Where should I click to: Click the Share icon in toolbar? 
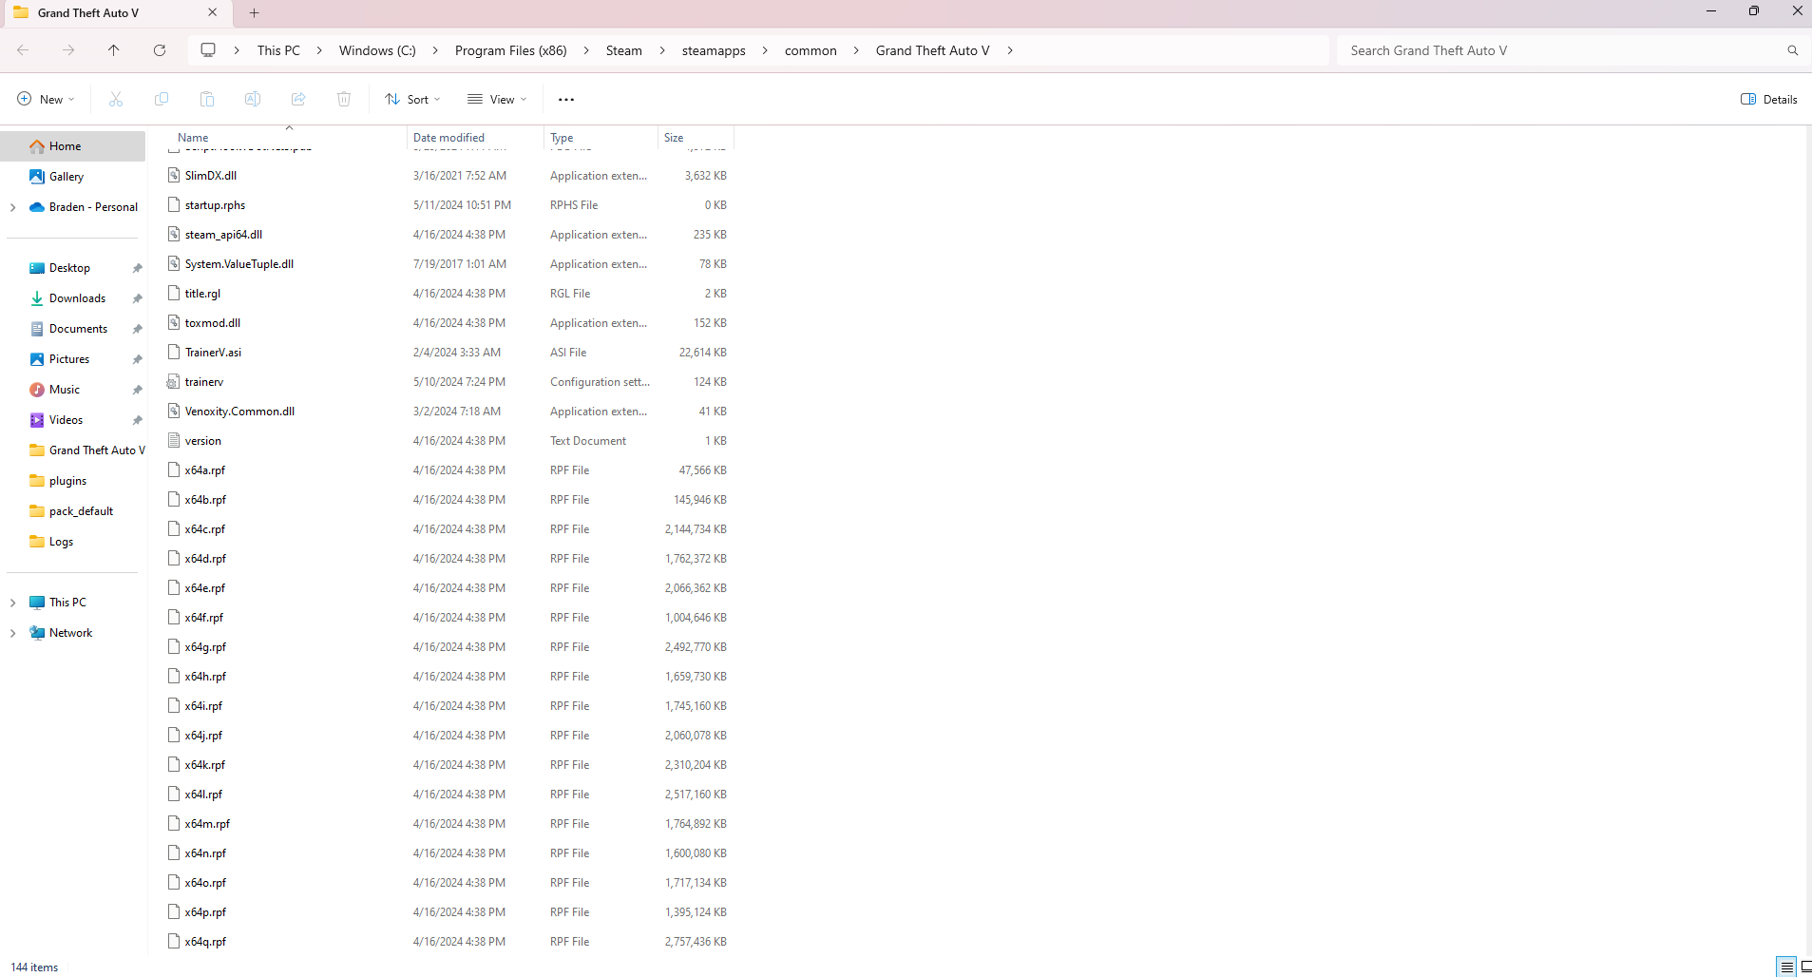[x=298, y=99]
